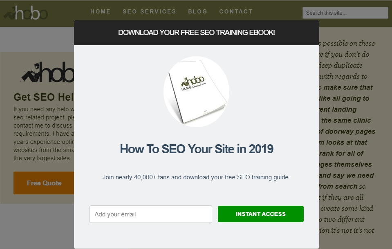Screen dimensions: 392x249
Task: Click the INSTANT ACCESS button
Action: [260, 214]
